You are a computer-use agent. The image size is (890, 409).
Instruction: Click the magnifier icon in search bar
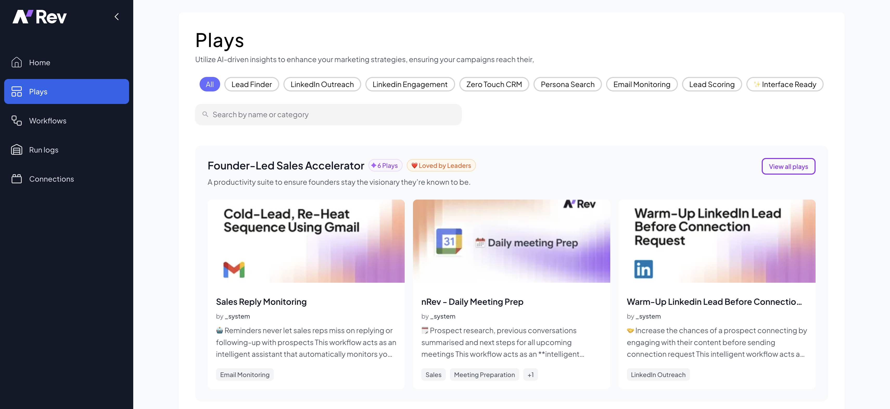[205, 114]
